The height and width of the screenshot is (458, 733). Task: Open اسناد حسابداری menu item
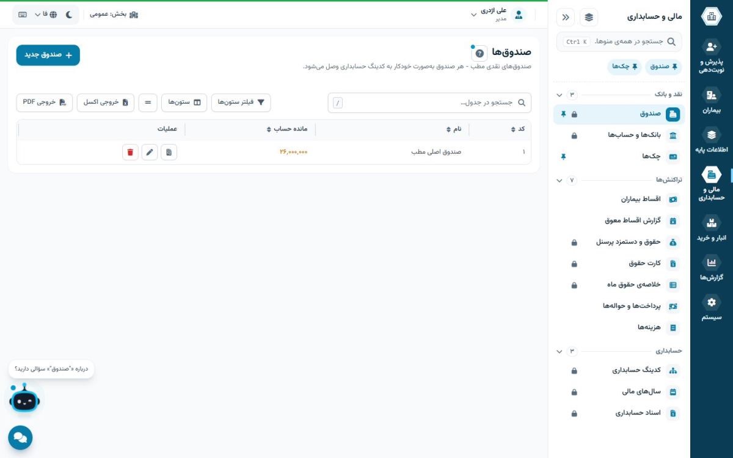coord(619,413)
